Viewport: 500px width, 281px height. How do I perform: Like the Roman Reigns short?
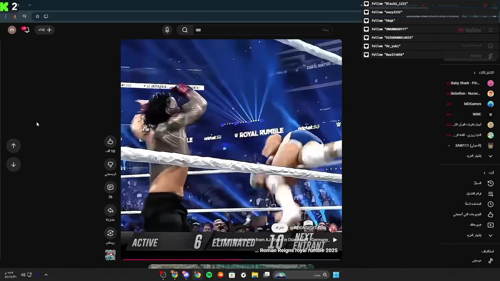(110, 142)
